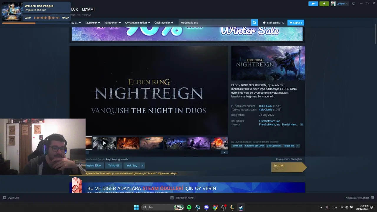Open Turkish reviews 'Çok Olumlu (1.306)'
This screenshot has height=212, width=377.
(x=270, y=110)
